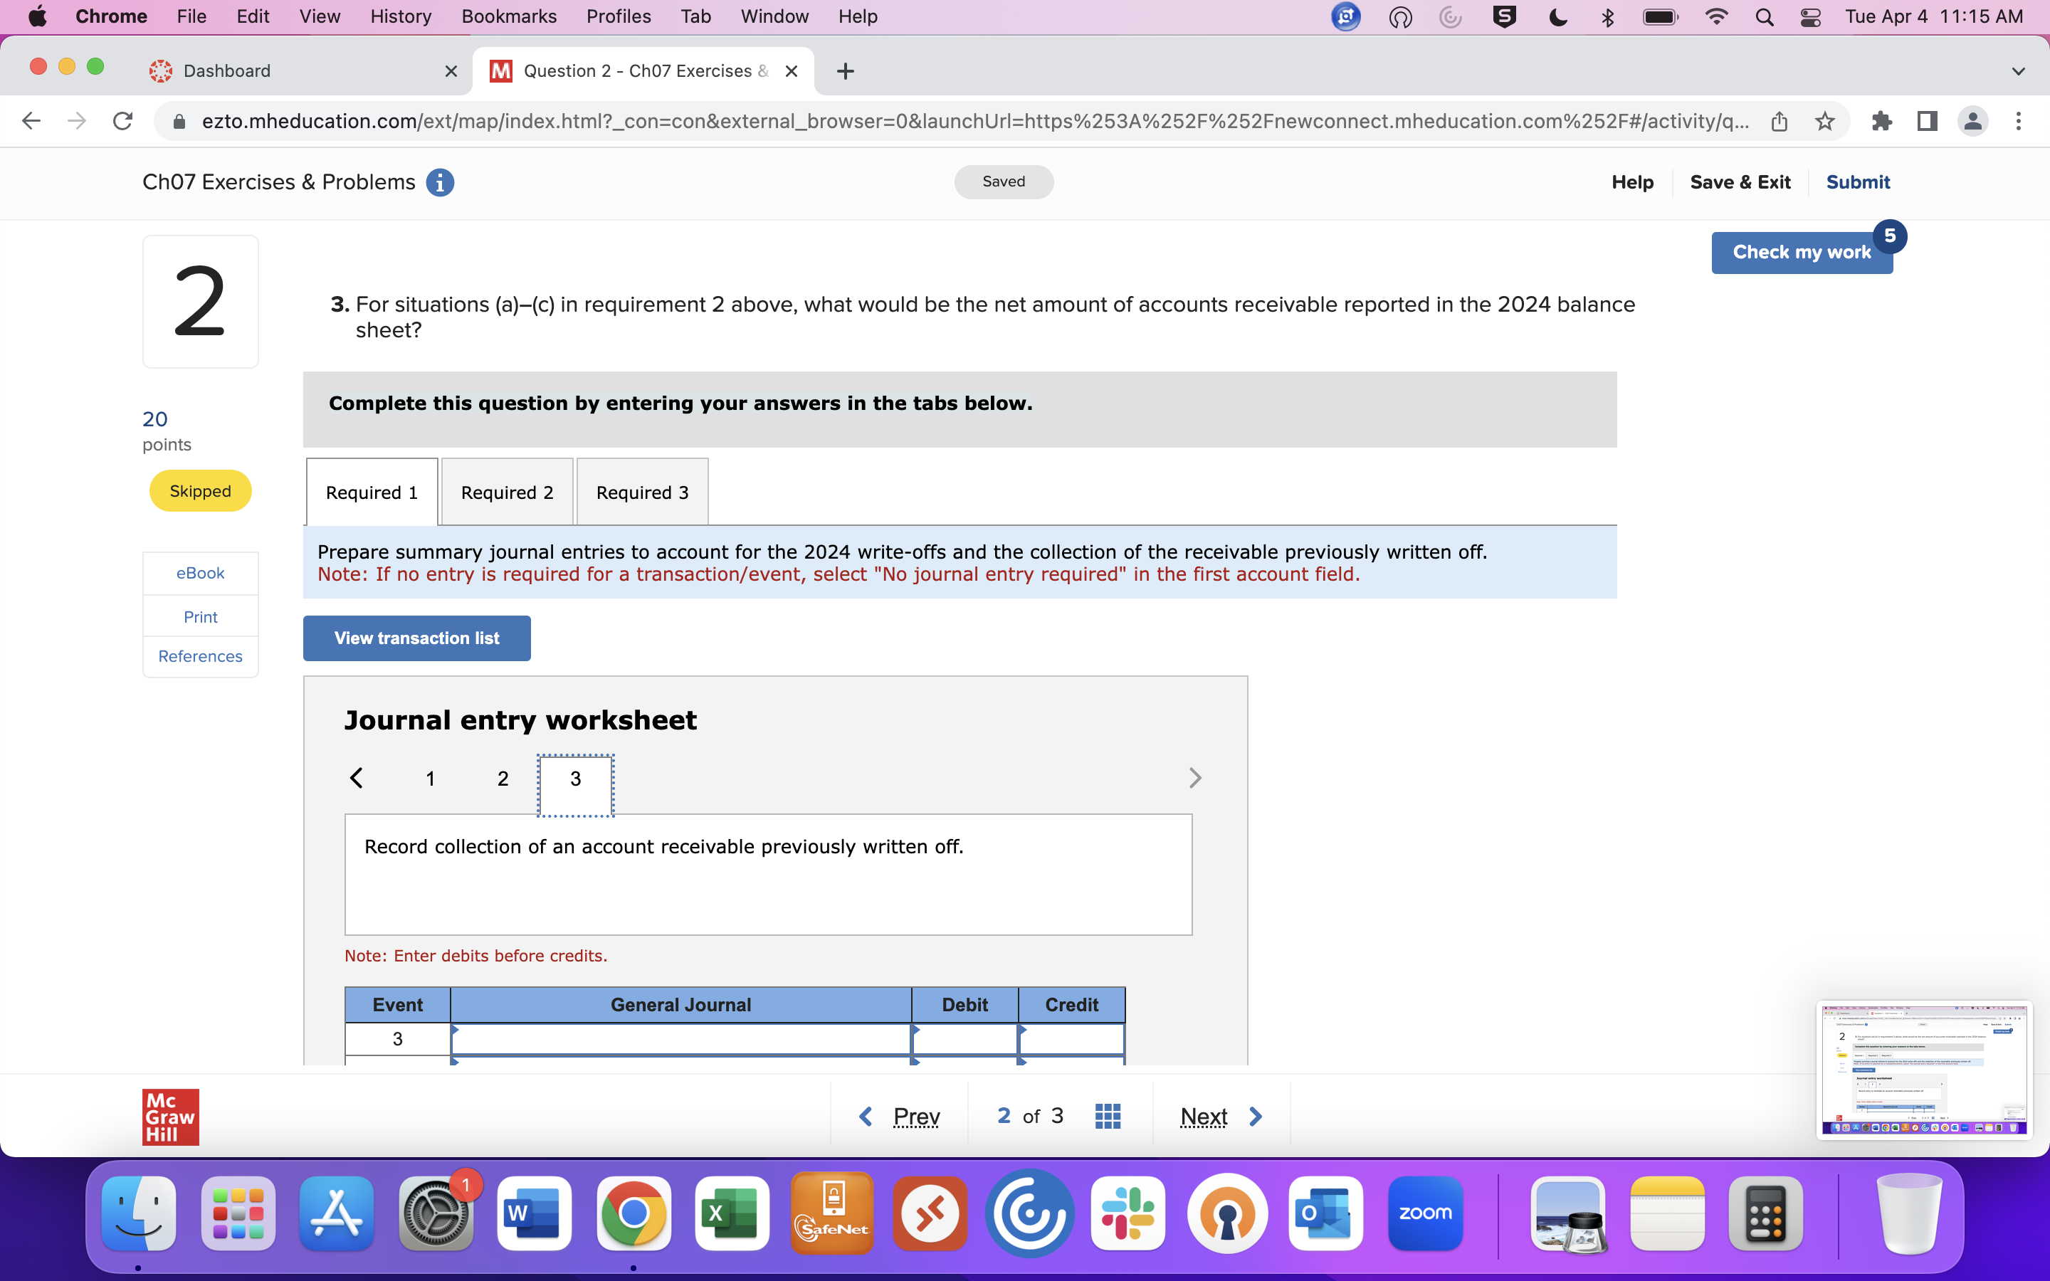Viewport: 2050px width, 1281px height.
Task: Bookmark this page with the star icon
Action: (x=1824, y=121)
